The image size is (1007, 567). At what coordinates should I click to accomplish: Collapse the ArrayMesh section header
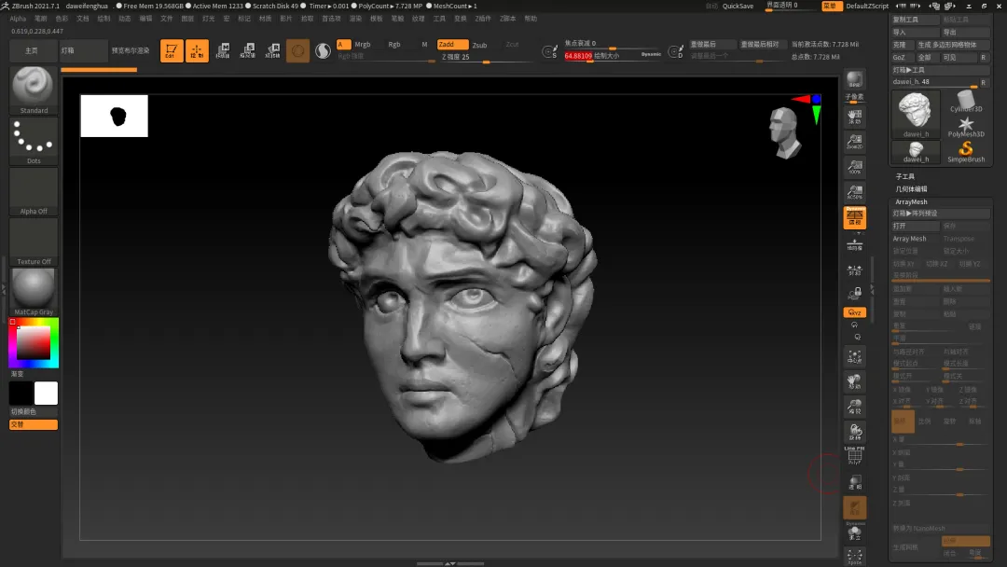tap(911, 201)
